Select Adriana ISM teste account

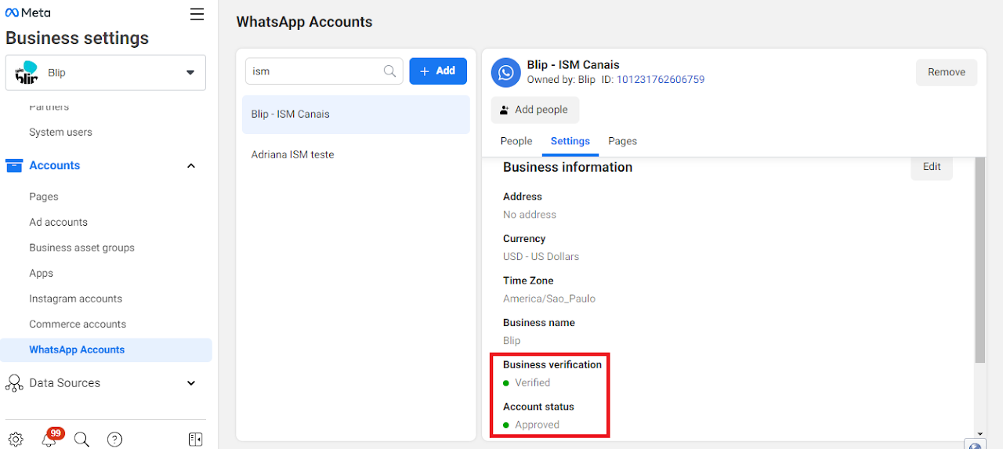click(292, 154)
